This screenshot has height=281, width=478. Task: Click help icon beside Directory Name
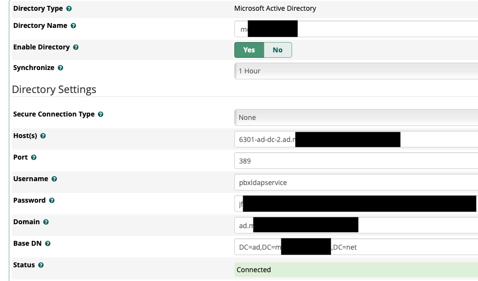pos(73,26)
